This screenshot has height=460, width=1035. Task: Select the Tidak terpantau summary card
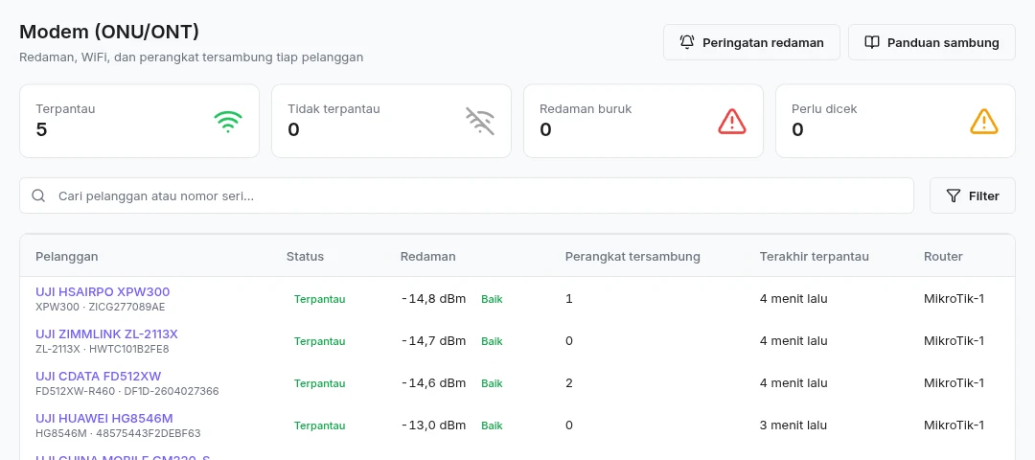(x=391, y=121)
